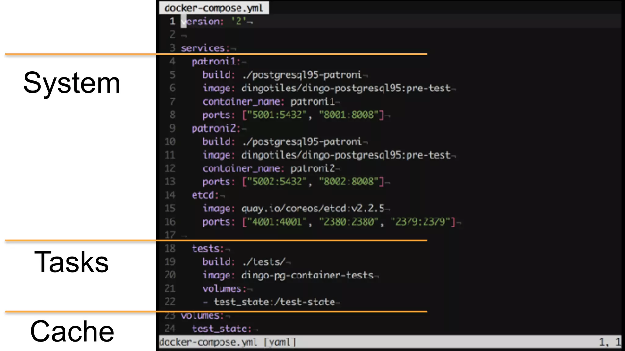Click './tests/' build path on line 19
Image resolution: width=625 pixels, height=351 pixels.
[x=264, y=262]
